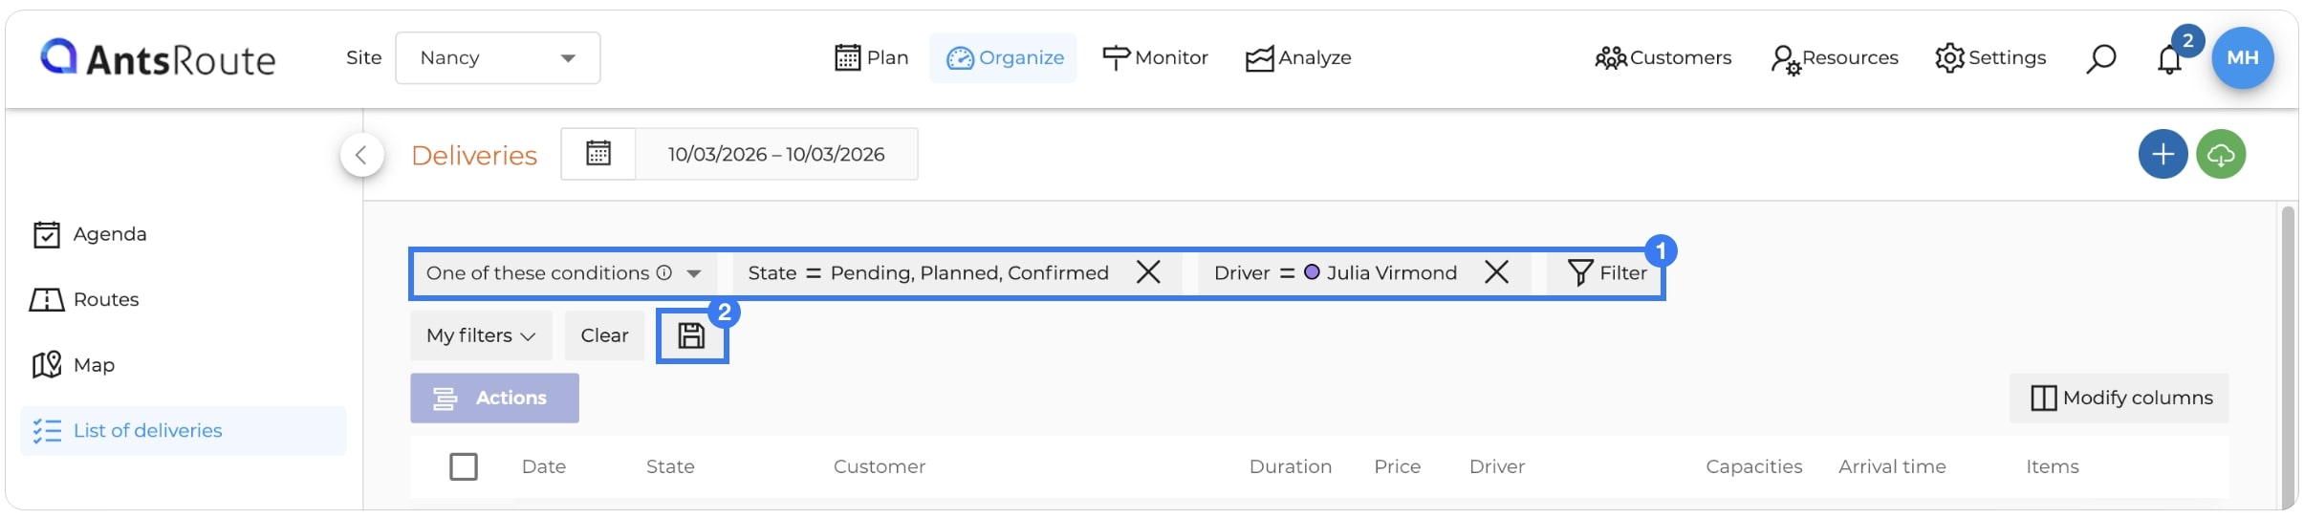
Task: Open the Site dropdown showing Nancy
Action: pos(498,58)
